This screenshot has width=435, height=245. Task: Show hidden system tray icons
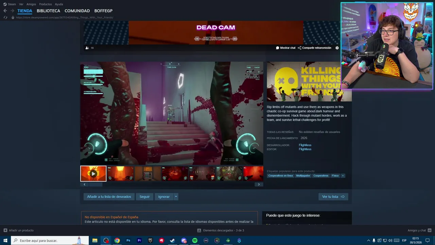[x=368, y=241]
